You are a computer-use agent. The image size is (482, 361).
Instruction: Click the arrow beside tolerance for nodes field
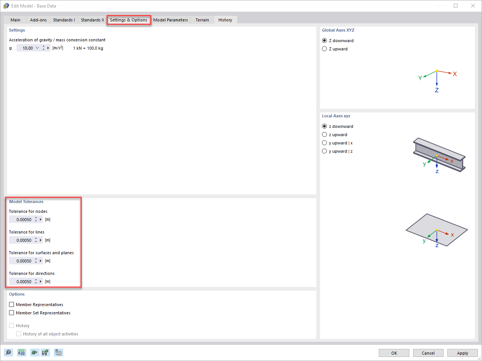point(40,219)
